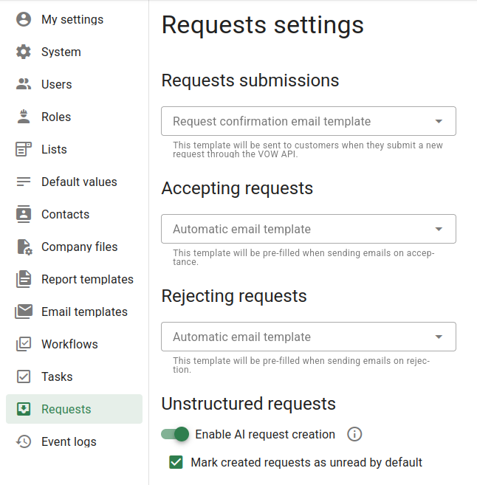Click the green Requests inbox icon

pos(24,409)
